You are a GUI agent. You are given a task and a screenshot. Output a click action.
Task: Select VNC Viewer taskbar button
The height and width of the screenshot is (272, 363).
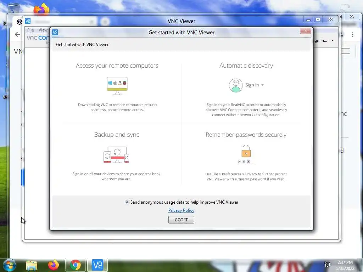point(97,265)
